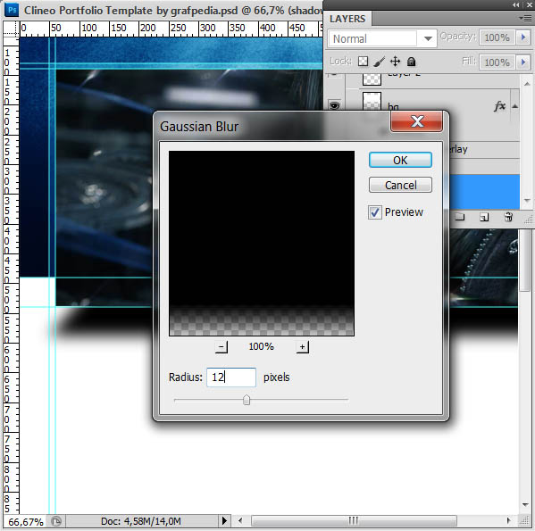This screenshot has width=535, height=531.
Task: Click the layer Opacity 100% field
Action: pyautogui.click(x=497, y=37)
